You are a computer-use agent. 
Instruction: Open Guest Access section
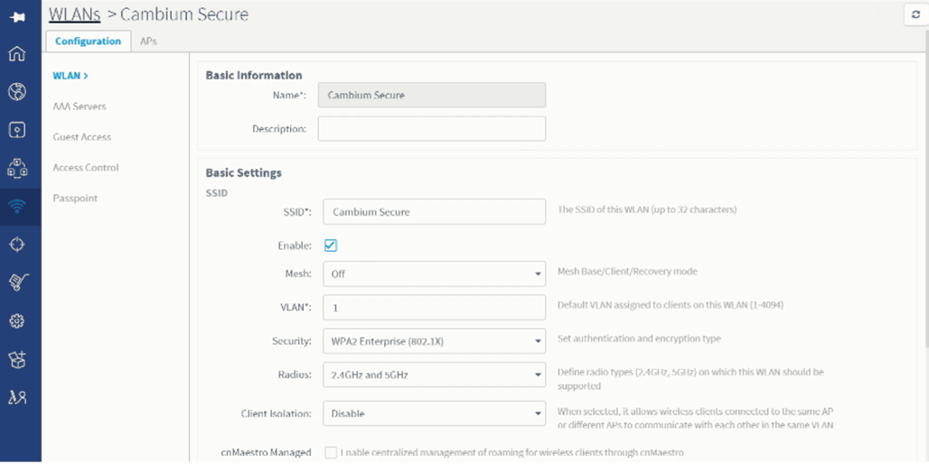[81, 136]
